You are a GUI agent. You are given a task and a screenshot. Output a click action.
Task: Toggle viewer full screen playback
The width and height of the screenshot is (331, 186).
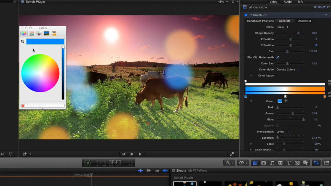coord(232,154)
